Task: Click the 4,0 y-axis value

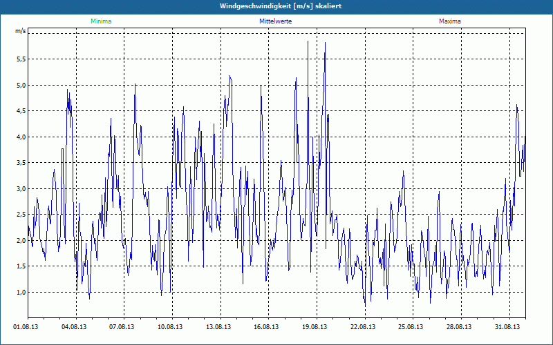Action: [x=21, y=137]
